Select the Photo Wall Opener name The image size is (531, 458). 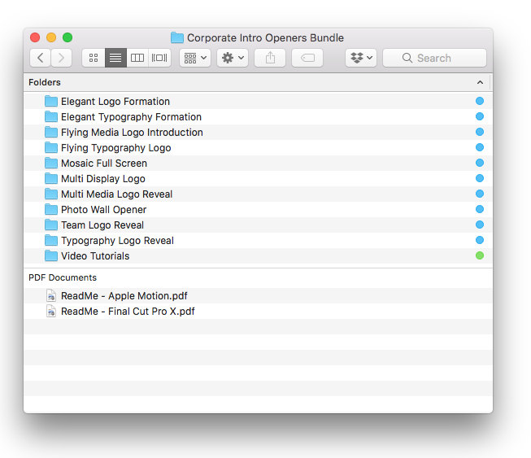pos(103,210)
